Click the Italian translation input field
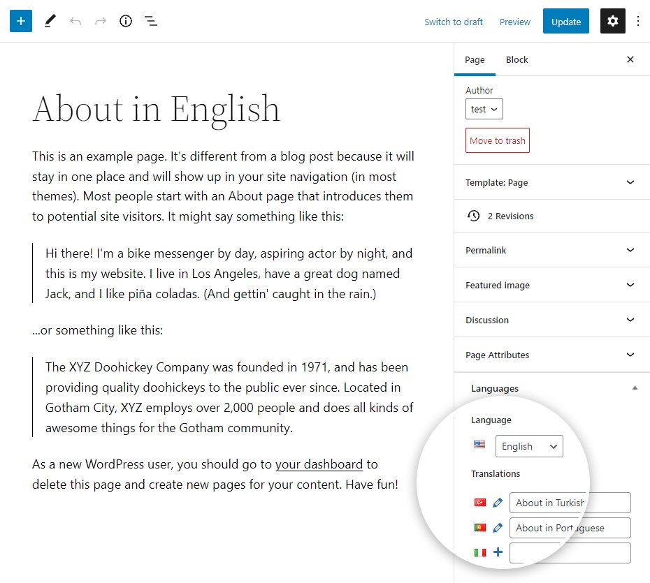The height and width of the screenshot is (583, 650). (x=570, y=553)
